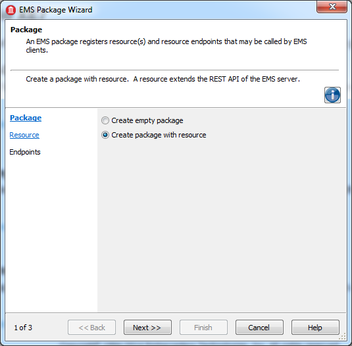Click the An EMS package registers description text
The height and width of the screenshot is (346, 352).
coord(166,46)
